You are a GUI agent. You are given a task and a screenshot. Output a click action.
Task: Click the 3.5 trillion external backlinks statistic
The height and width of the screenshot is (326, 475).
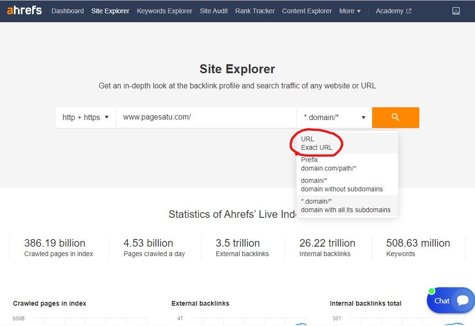(x=242, y=248)
